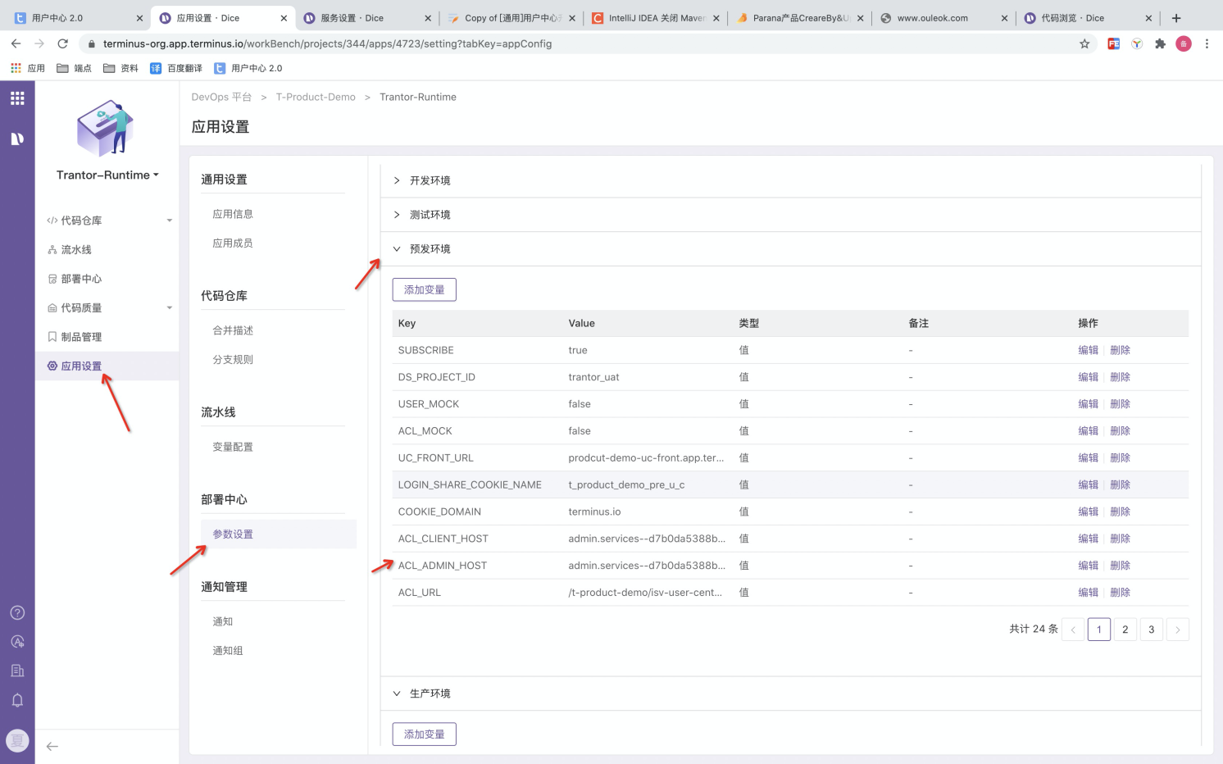1223x764 pixels.
Task: Click the browser forward arrow
Action: point(39,43)
